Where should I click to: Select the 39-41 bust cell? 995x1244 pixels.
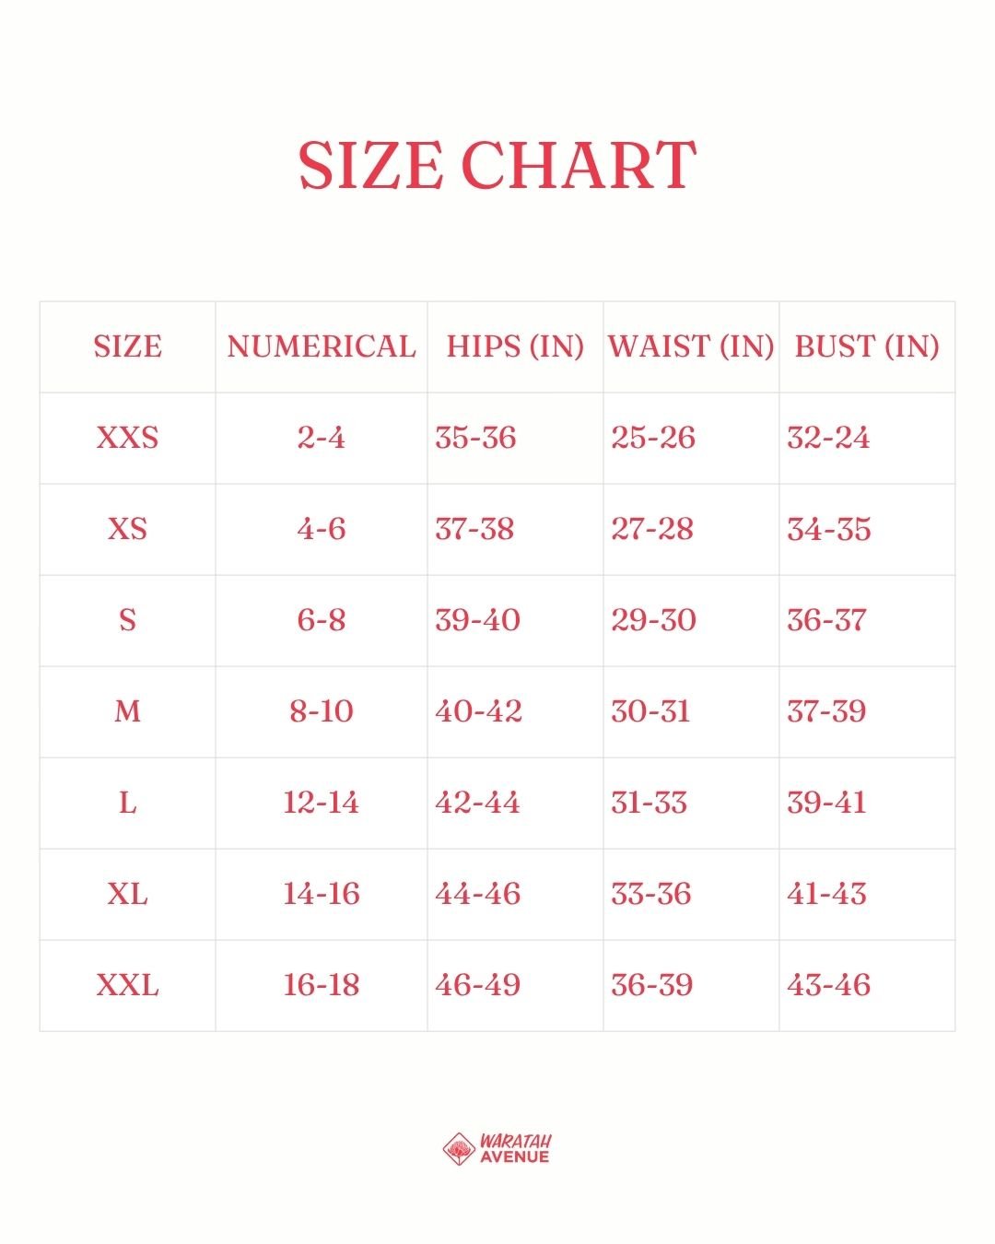826,803
